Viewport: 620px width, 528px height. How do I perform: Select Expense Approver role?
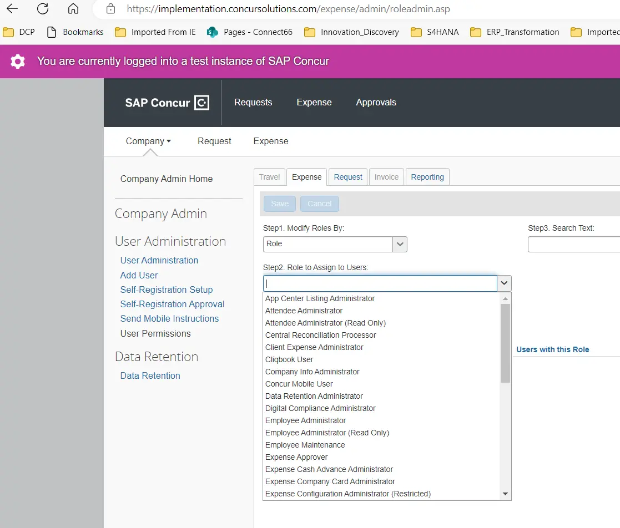(x=381, y=457)
